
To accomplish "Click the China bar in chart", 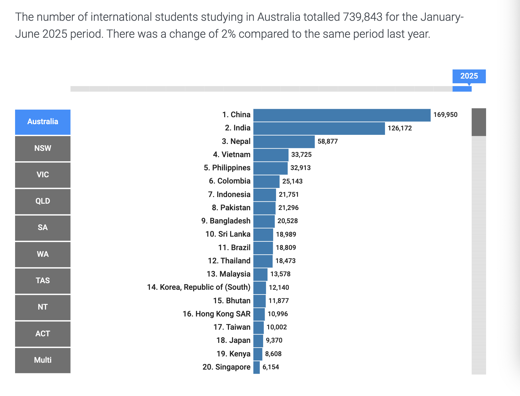I will click(342, 115).
